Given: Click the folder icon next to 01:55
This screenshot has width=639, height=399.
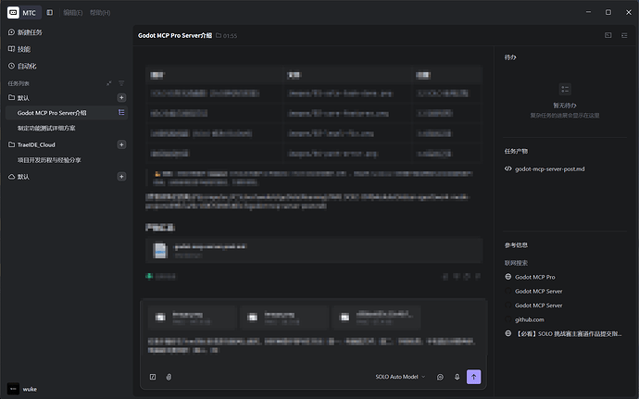Looking at the screenshot, I should click(219, 35).
